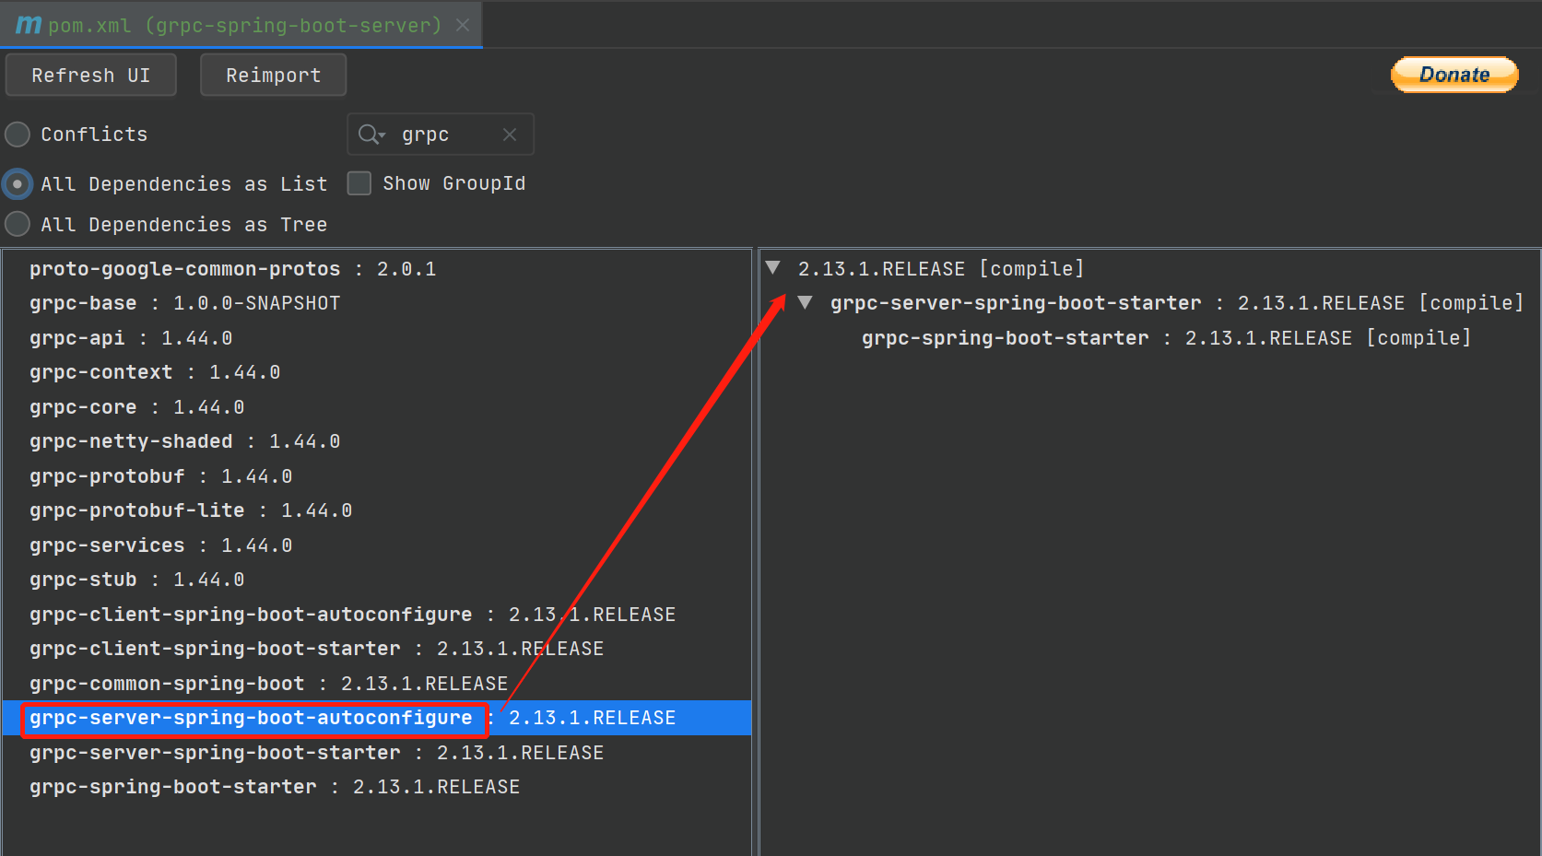Screen dimensions: 1542x856
Task: Open the search history magnifier dropdown
Action: point(371,135)
